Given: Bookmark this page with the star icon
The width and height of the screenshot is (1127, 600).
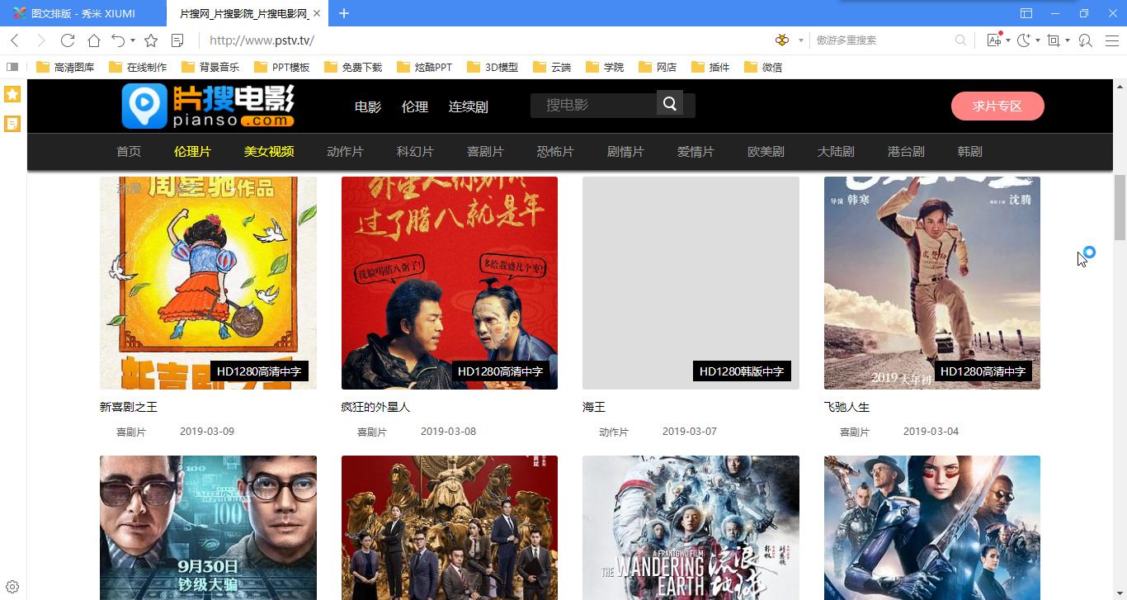Looking at the screenshot, I should pyautogui.click(x=151, y=40).
